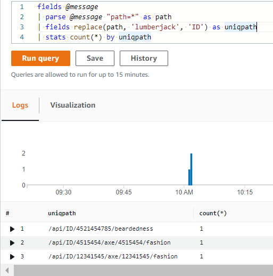Image resolution: width=273 pixels, height=276 pixels.
Task: Open the query History
Action: point(144,58)
